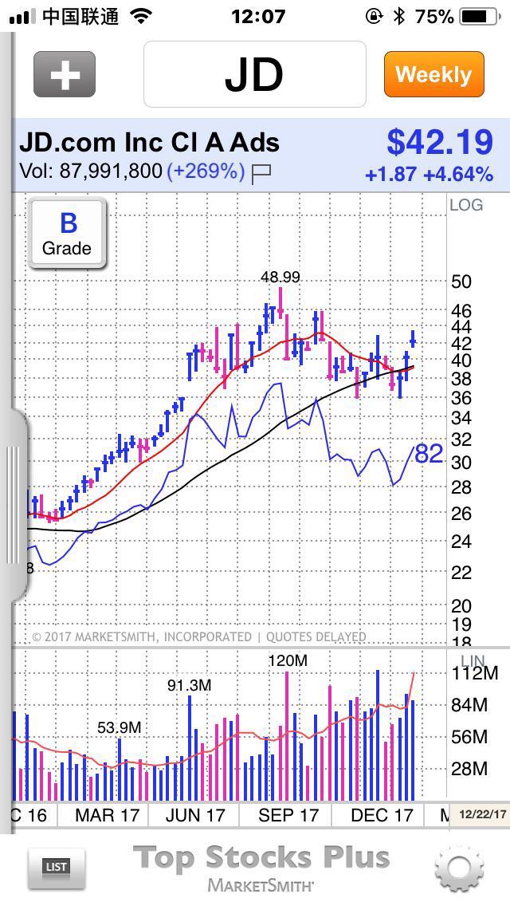Viewport: 510px width, 906px height.
Task: Tap the Top Stocks Plus logo
Action: pyautogui.click(x=261, y=857)
